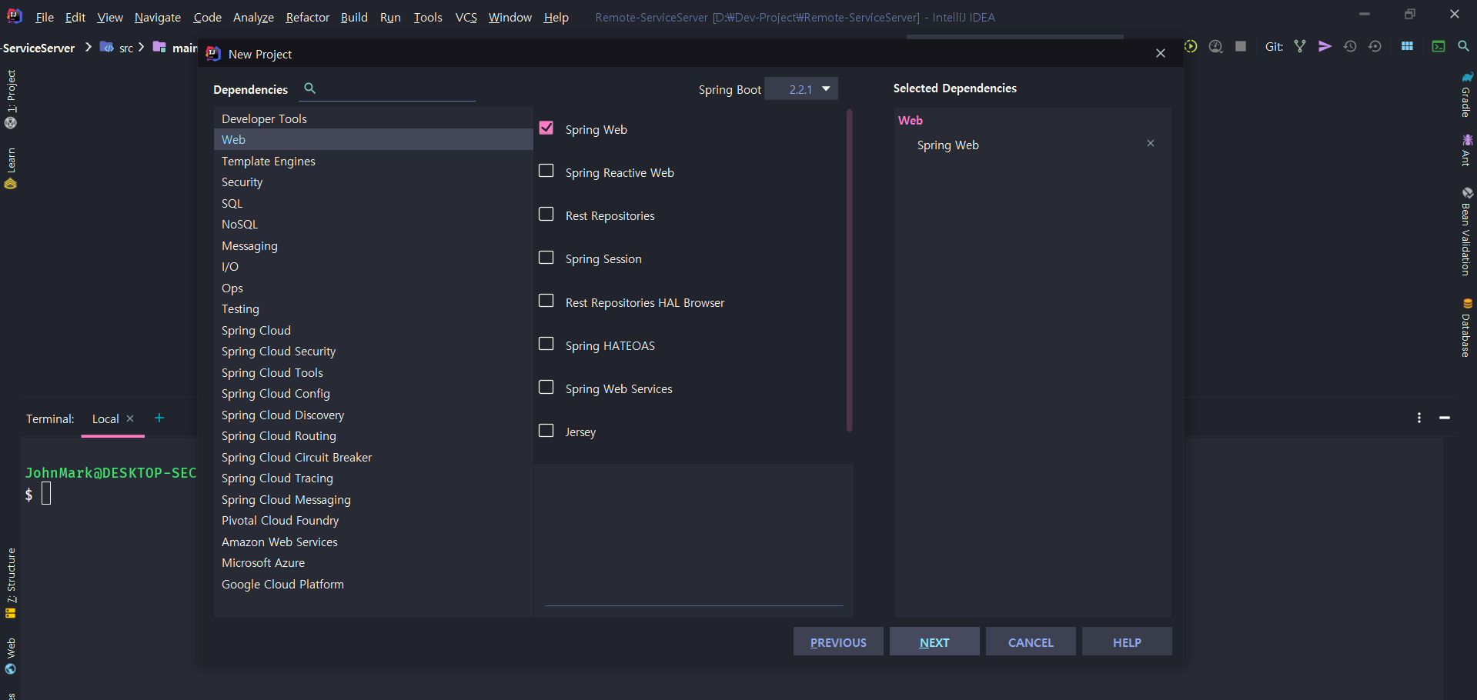
Task: Select Security category
Action: pyautogui.click(x=373, y=182)
